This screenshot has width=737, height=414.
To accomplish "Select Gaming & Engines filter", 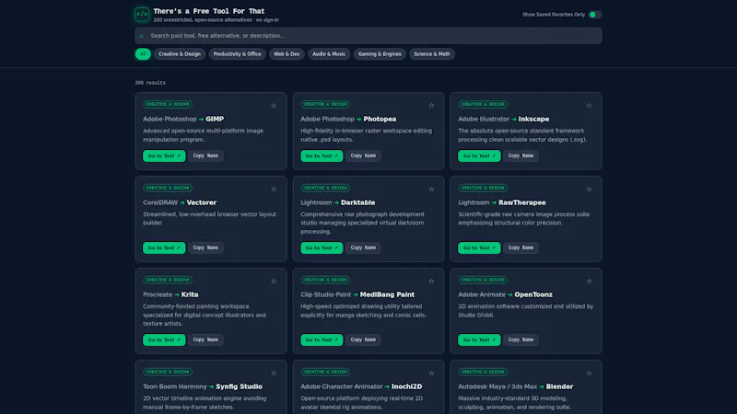I will click(380, 54).
